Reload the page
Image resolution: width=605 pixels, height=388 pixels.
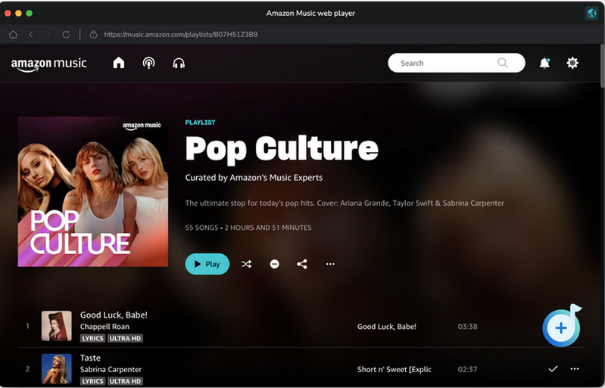(x=66, y=35)
